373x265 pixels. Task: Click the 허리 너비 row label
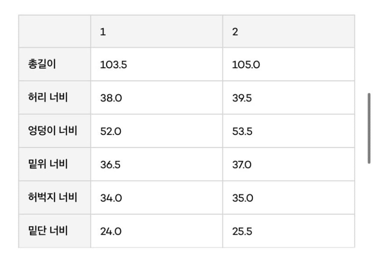click(48, 98)
